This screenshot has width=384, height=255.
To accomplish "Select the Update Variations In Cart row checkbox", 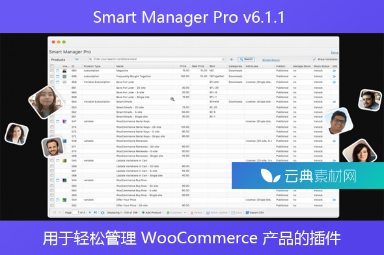I will tap(52, 160).
